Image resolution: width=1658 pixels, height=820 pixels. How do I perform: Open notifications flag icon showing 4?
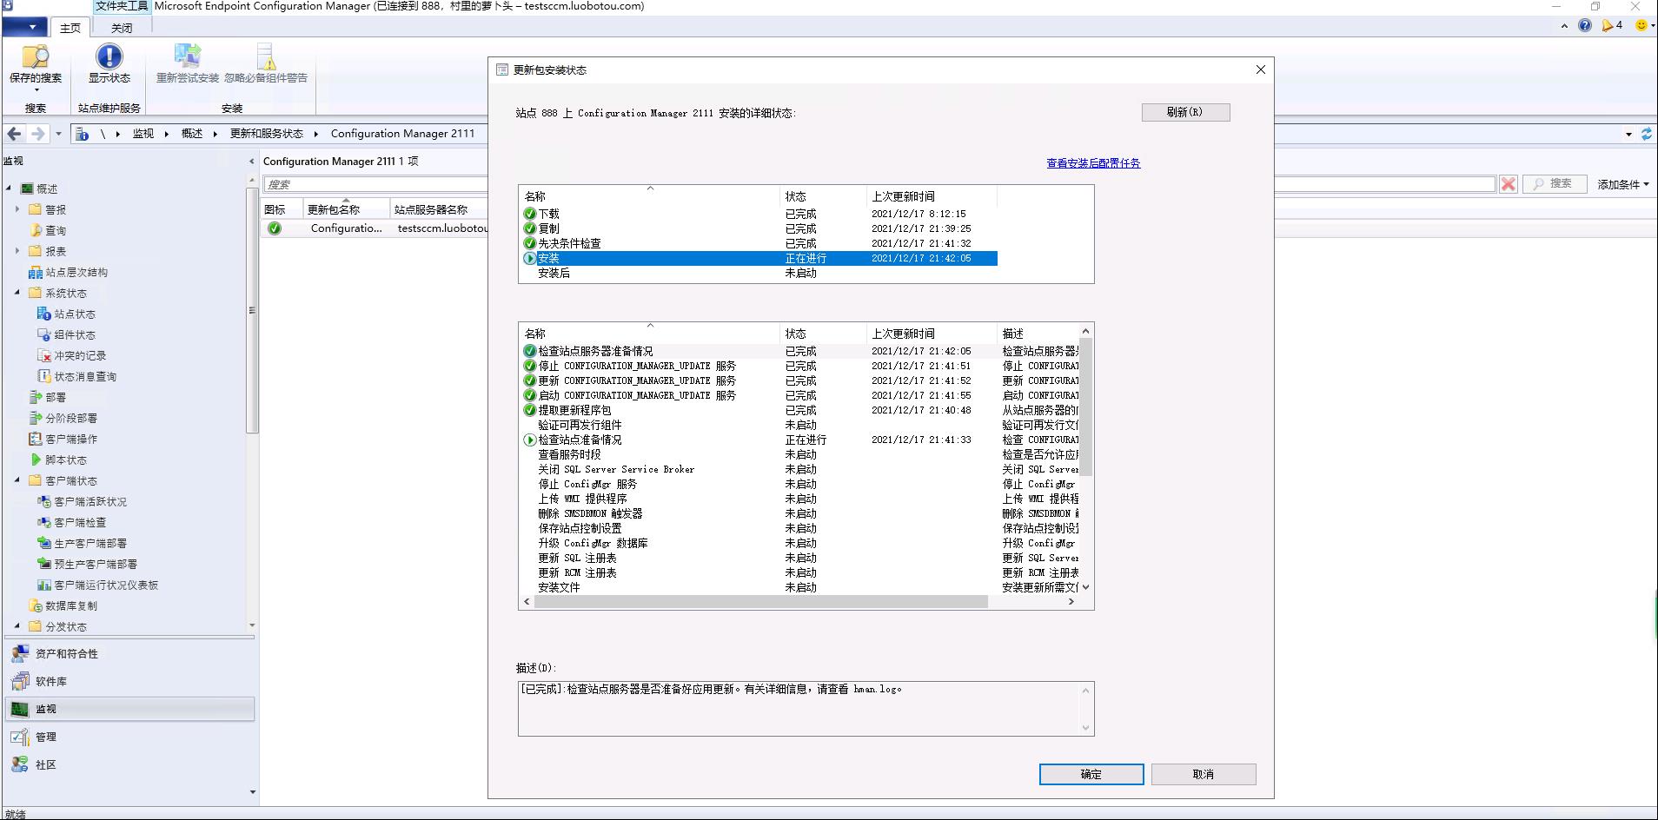(1612, 25)
